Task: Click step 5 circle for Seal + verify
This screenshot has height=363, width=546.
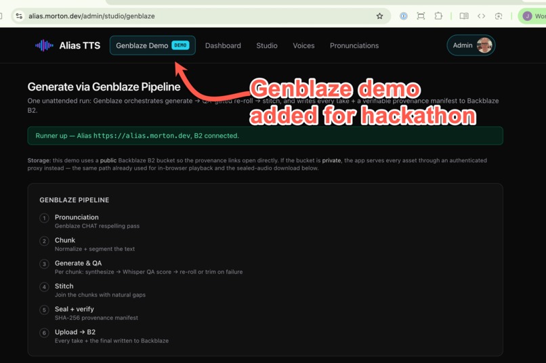Action: pyautogui.click(x=44, y=310)
